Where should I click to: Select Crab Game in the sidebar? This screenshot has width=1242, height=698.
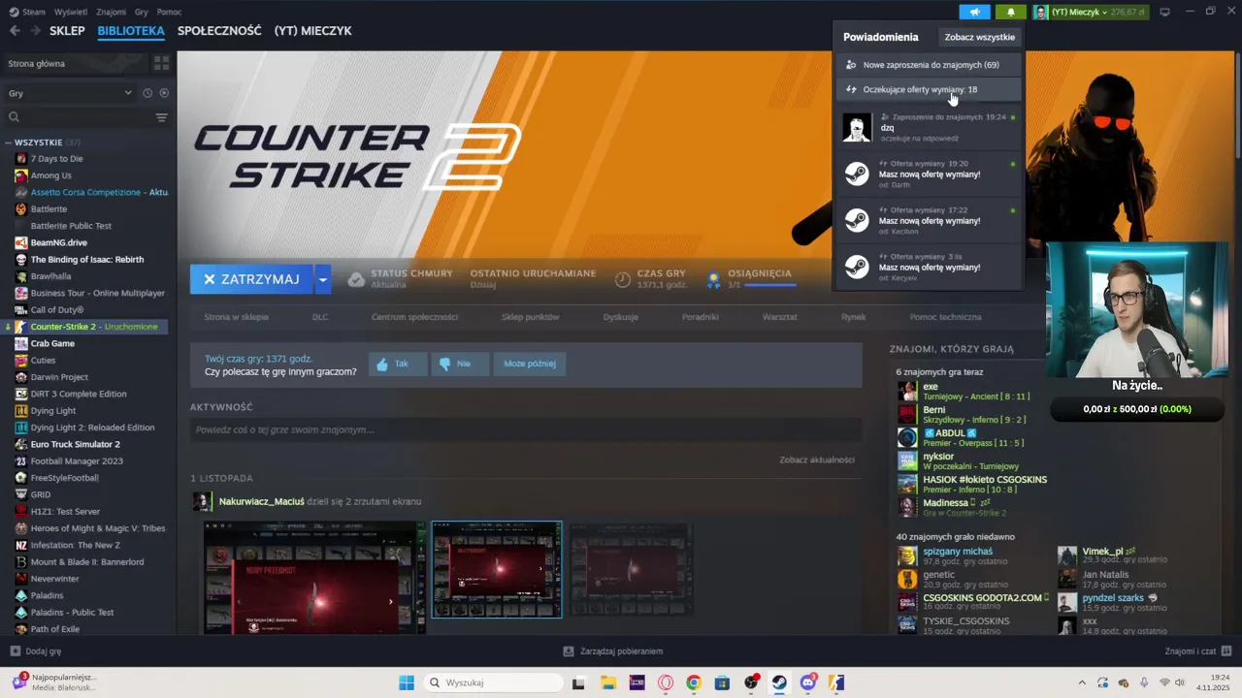[x=52, y=343]
